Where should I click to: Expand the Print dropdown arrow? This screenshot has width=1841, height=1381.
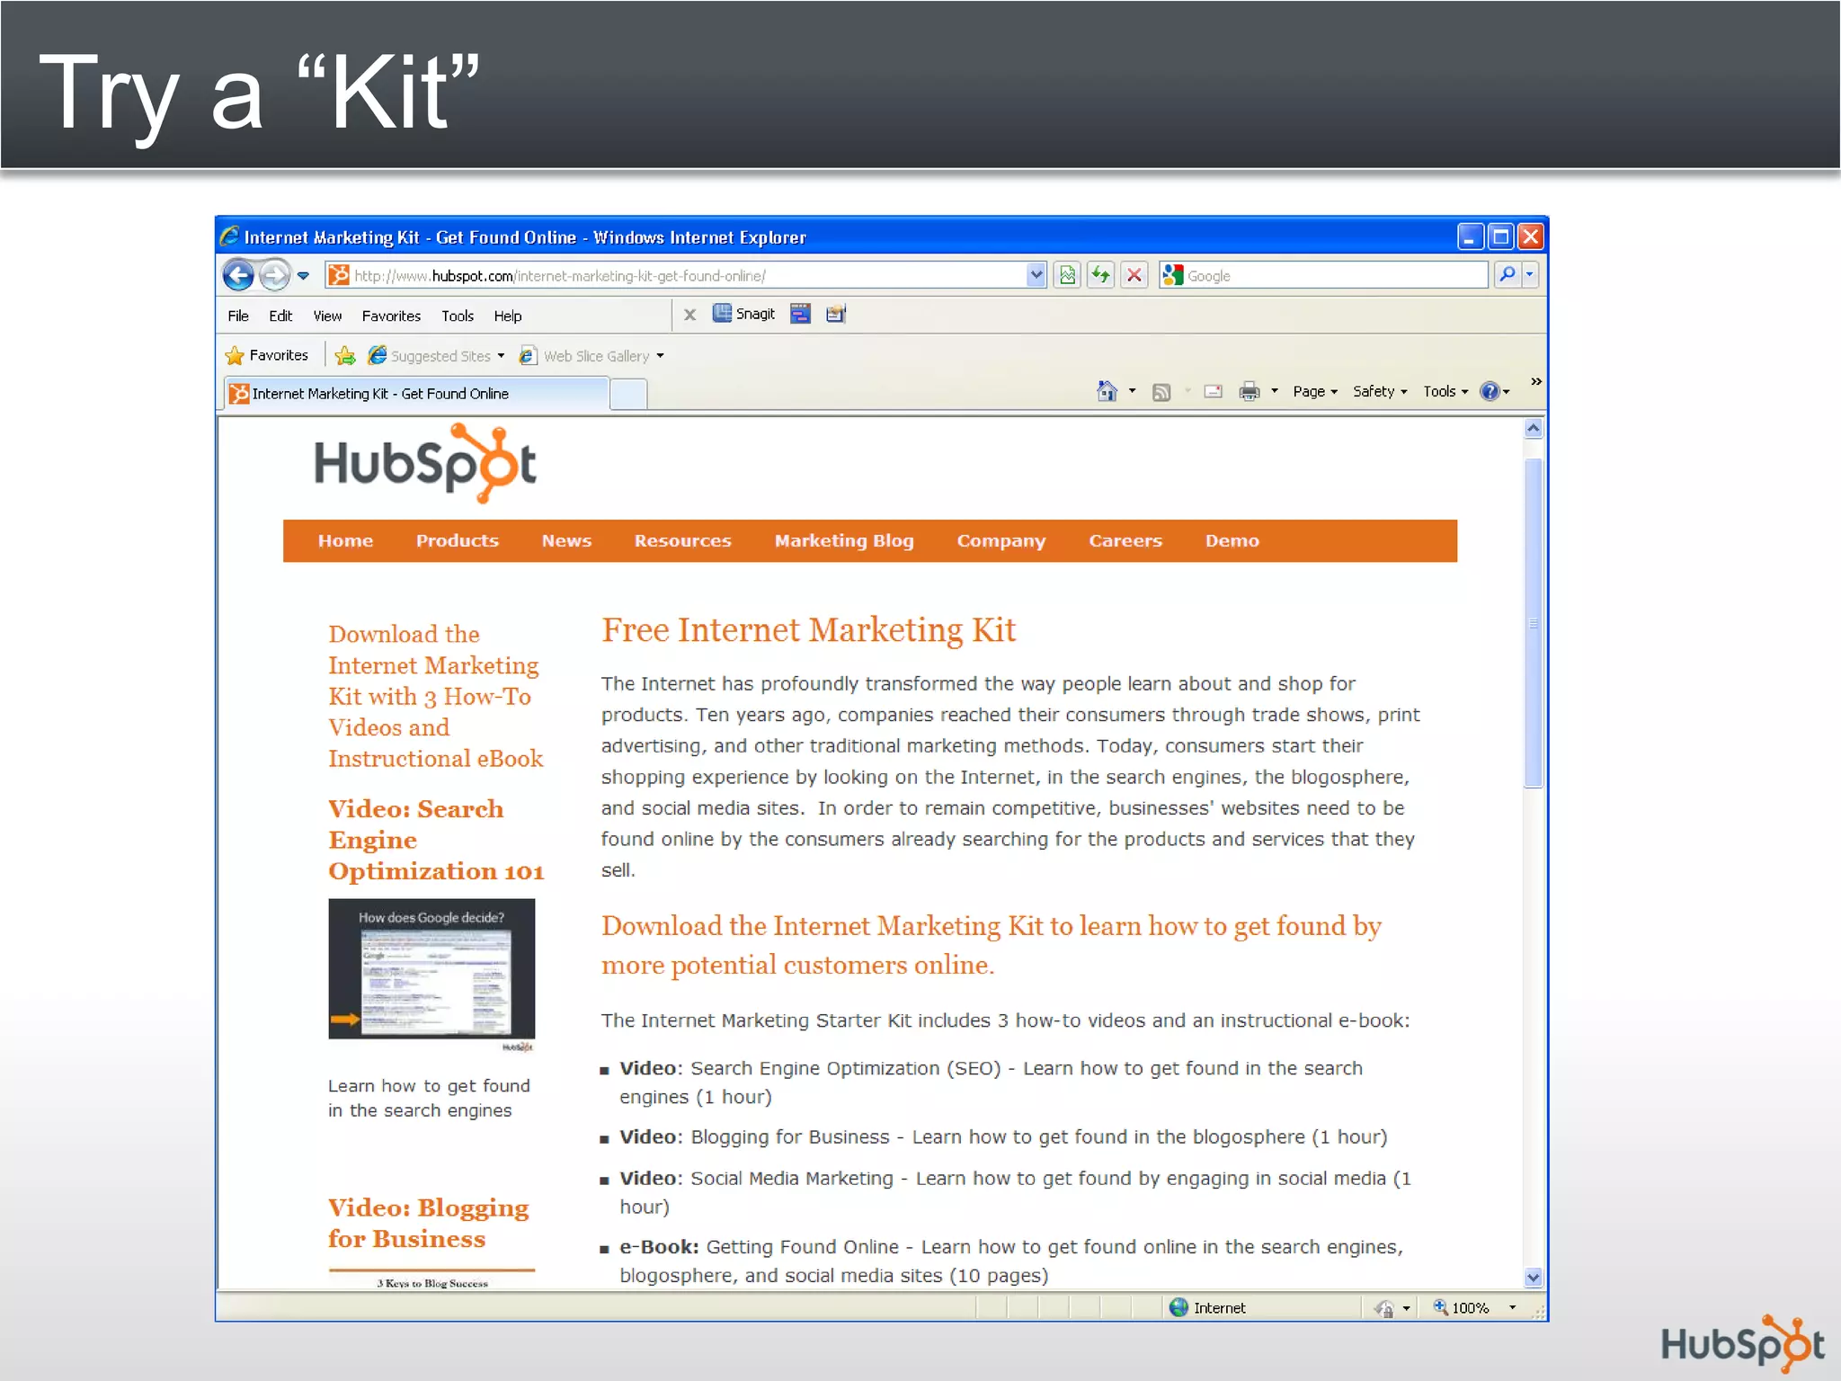point(1274,391)
